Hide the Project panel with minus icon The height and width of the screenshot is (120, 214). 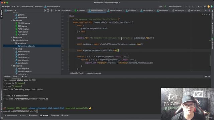(x=59, y=10)
